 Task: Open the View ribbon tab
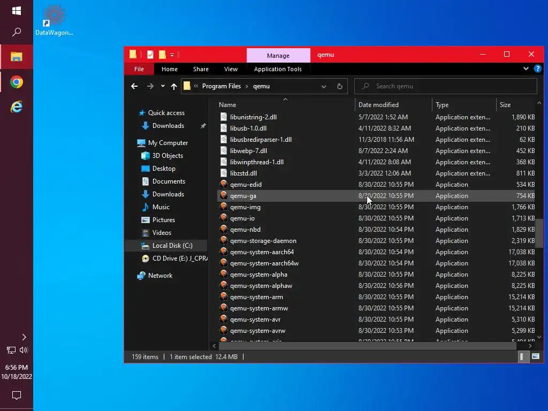pos(231,69)
